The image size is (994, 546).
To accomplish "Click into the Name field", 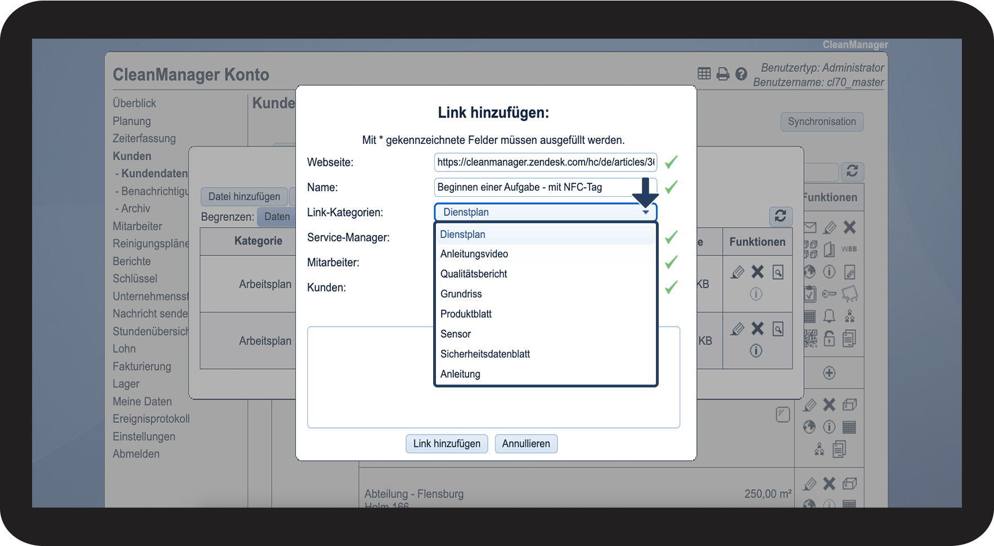I will pos(546,187).
